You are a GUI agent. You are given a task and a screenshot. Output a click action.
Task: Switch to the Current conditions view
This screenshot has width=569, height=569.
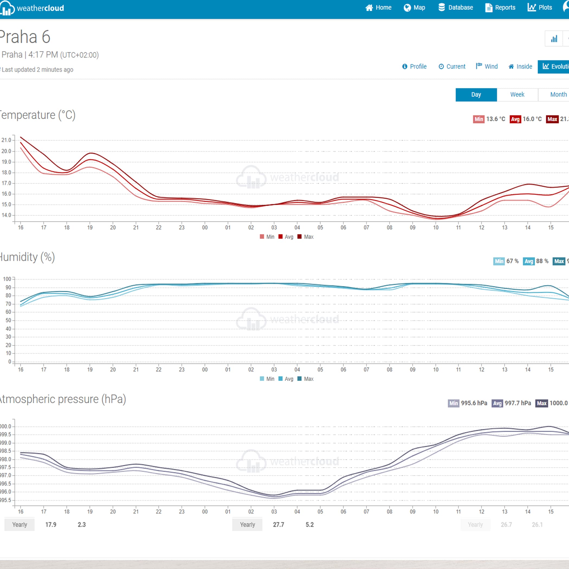point(452,67)
